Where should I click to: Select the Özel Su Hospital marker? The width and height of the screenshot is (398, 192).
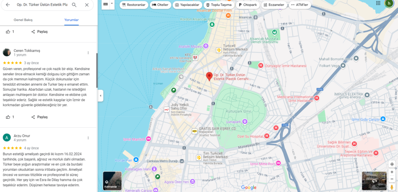point(267,136)
